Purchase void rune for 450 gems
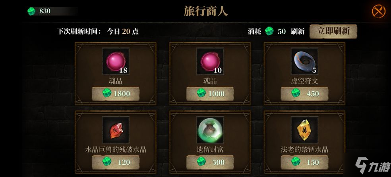This screenshot has width=391, height=177. (x=304, y=94)
